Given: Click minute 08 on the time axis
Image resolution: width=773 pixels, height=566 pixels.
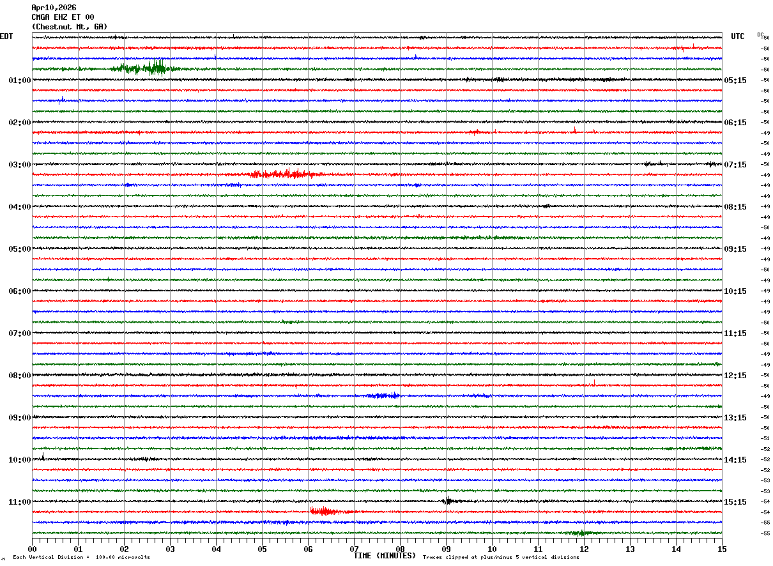Looking at the screenshot, I should pos(400,549).
